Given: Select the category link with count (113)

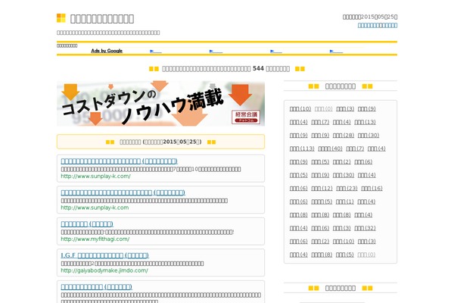Looking at the screenshot, I should click(302, 148).
